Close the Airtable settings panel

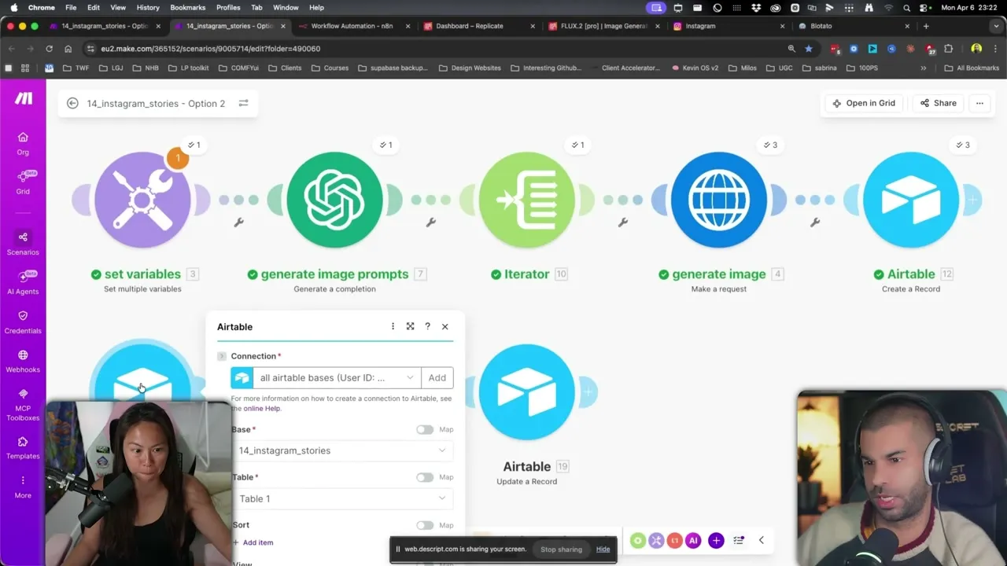pos(444,326)
